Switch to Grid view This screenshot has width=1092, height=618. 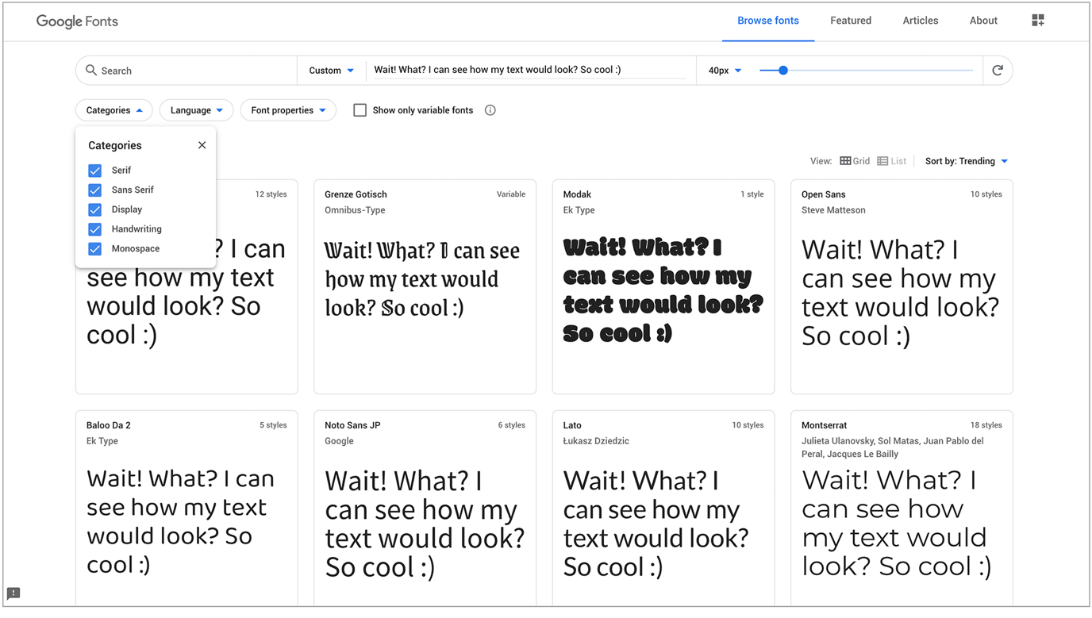855,161
